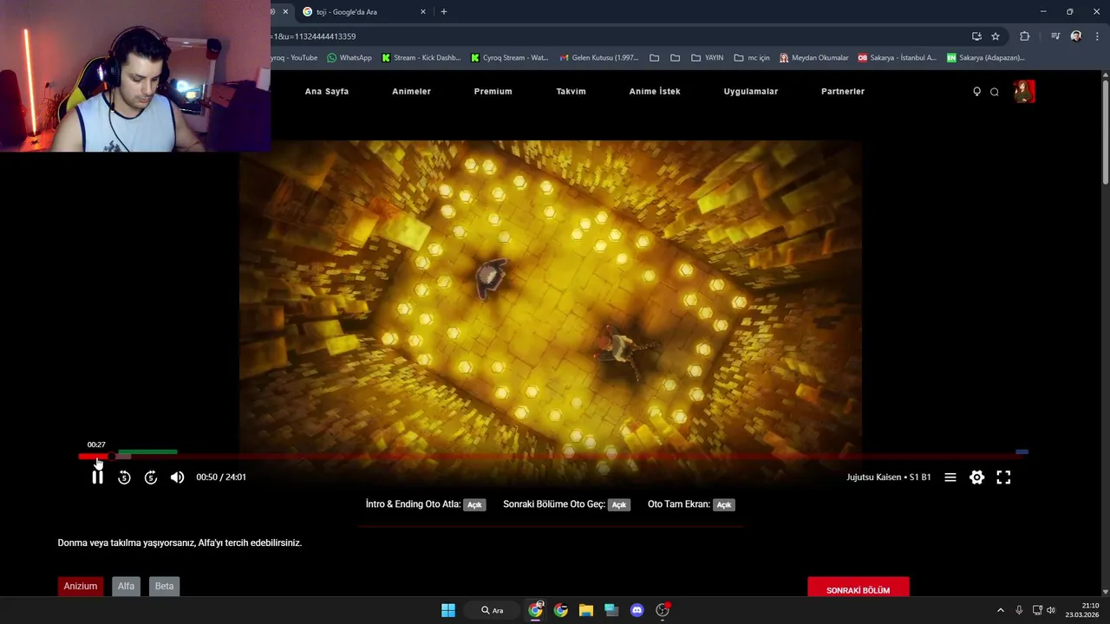
Task: Click the blue ending marker on timeline
Action: click(x=1022, y=452)
